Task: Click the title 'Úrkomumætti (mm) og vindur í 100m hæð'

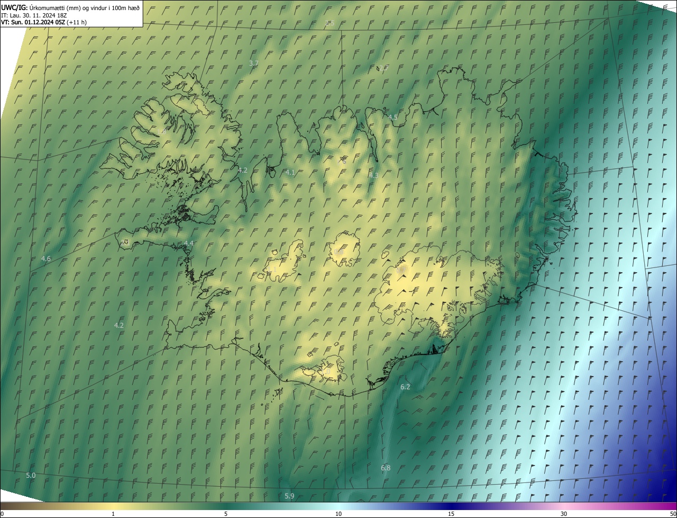Action: (x=85, y=7)
